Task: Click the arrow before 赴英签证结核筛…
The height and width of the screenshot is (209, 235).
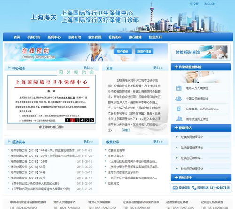Action: pos(177,158)
